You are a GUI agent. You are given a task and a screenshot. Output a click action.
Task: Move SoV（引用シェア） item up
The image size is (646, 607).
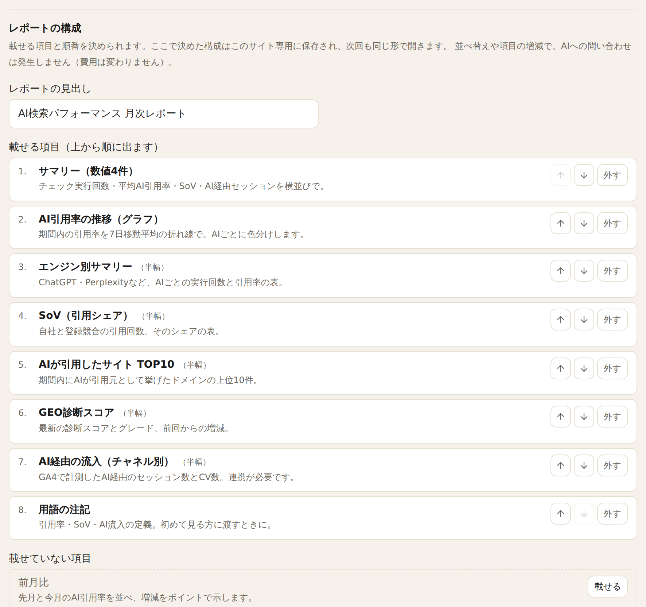pyautogui.click(x=561, y=320)
